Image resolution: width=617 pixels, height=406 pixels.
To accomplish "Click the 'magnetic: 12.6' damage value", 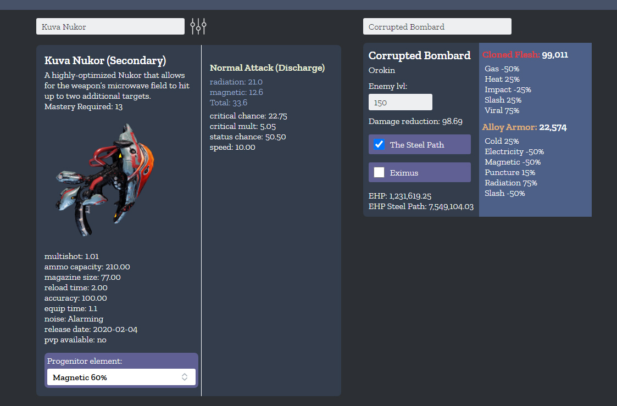I will [236, 92].
